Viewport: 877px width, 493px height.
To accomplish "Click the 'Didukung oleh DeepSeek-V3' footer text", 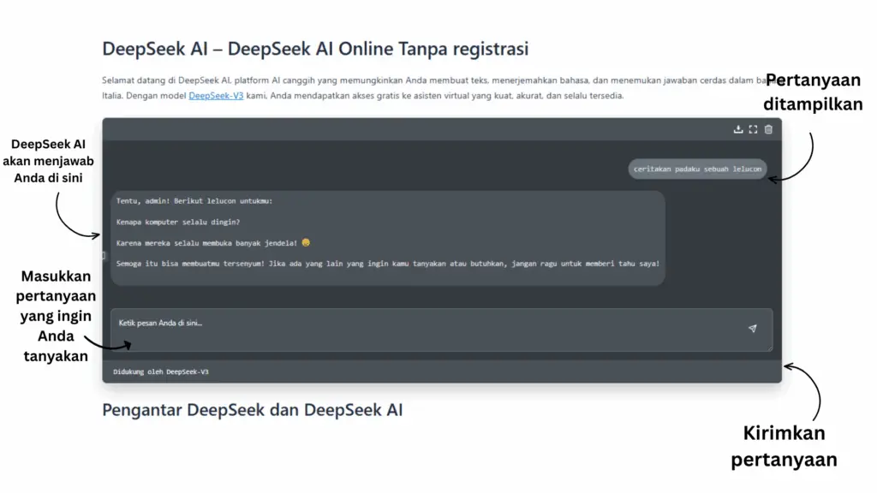I will (x=160, y=371).
